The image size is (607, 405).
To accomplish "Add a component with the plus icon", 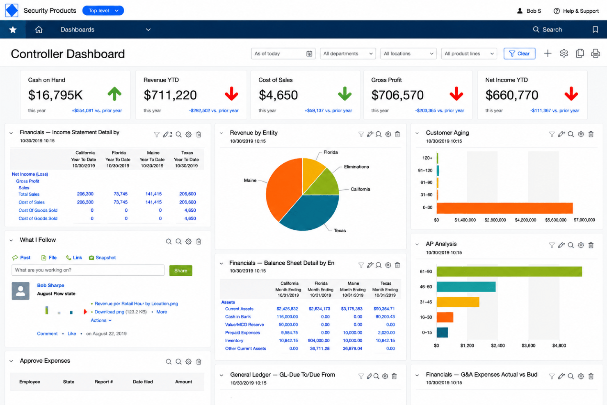I will point(548,53).
